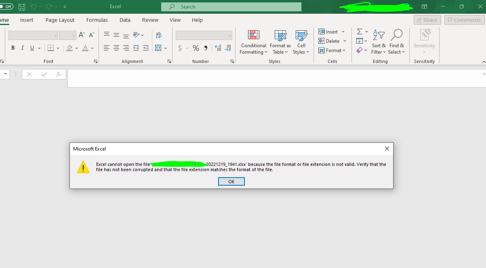Click the Fill down icon
Screen dimensions: 486x268
(360, 41)
